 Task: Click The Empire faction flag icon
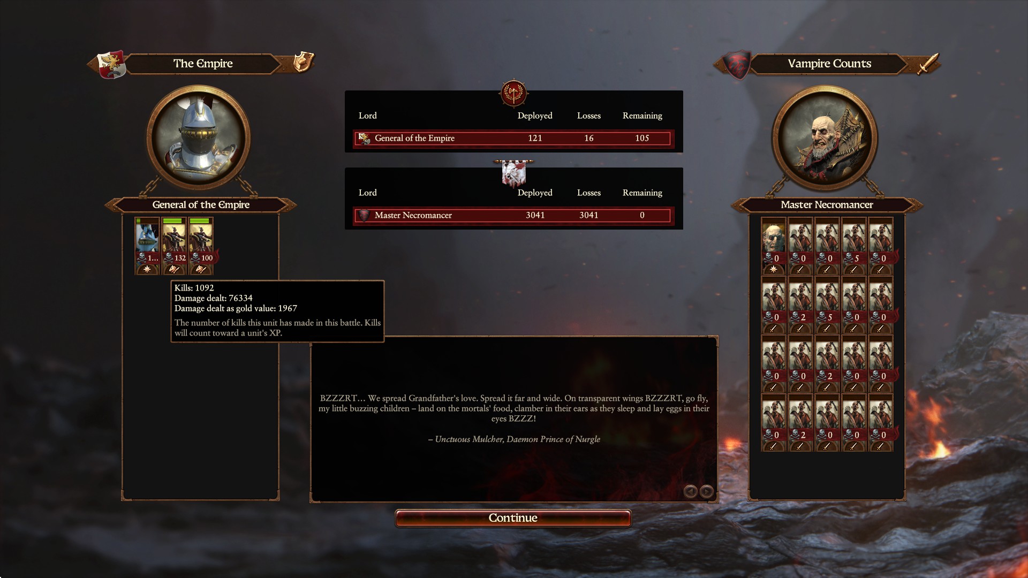(111, 64)
